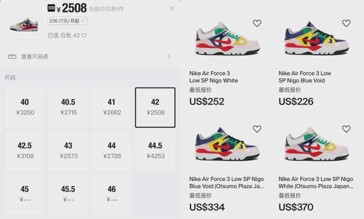Choose size 42.5 priced ¥3108
364x219 pixels.
(25, 151)
